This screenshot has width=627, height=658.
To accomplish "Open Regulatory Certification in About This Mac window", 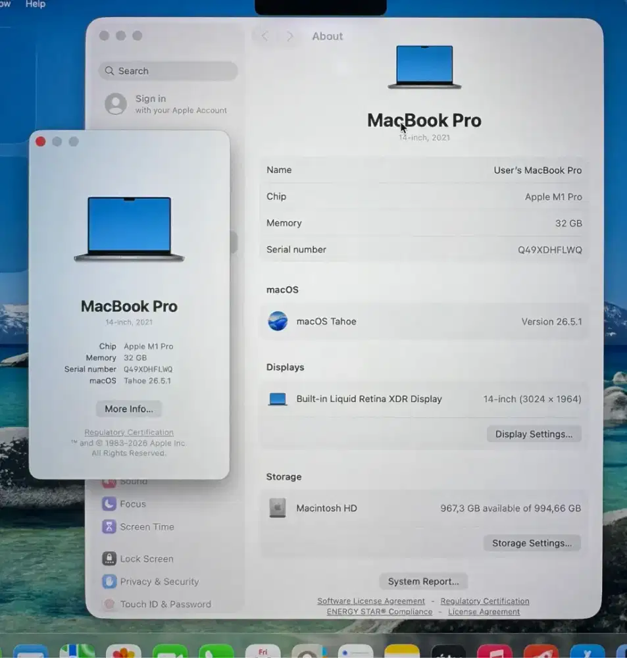I will click(x=129, y=432).
